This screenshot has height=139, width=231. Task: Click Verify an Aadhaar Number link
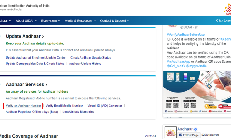coord(23,106)
